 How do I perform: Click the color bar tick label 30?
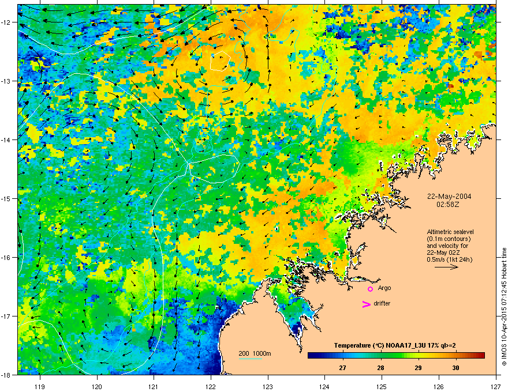tap(456, 368)
